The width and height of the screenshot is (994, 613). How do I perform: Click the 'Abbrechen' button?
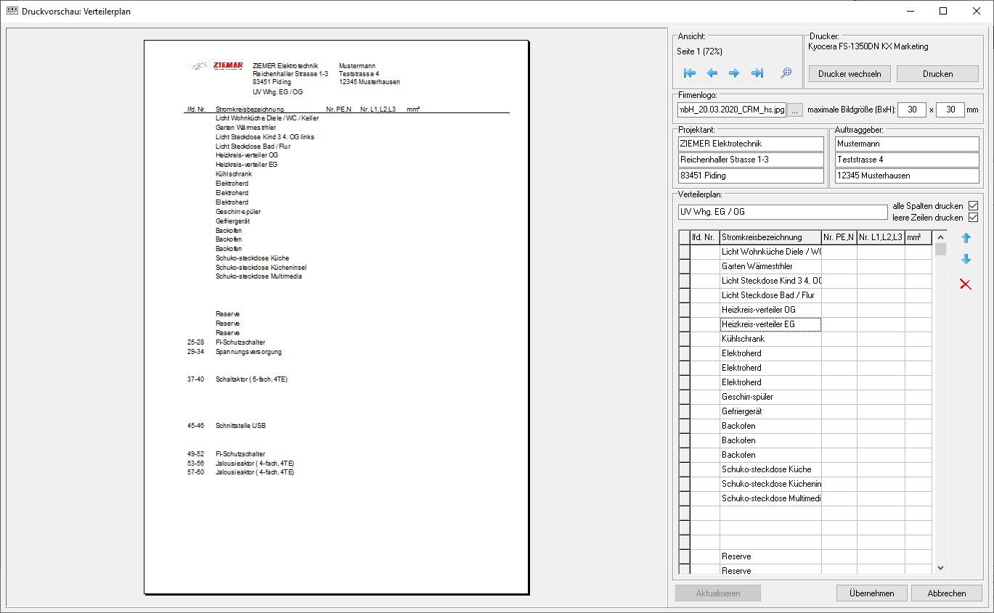point(947,593)
